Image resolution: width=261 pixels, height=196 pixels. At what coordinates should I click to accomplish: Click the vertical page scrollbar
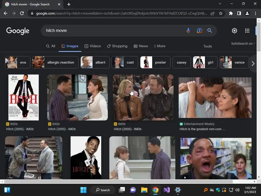(x=259, y=37)
